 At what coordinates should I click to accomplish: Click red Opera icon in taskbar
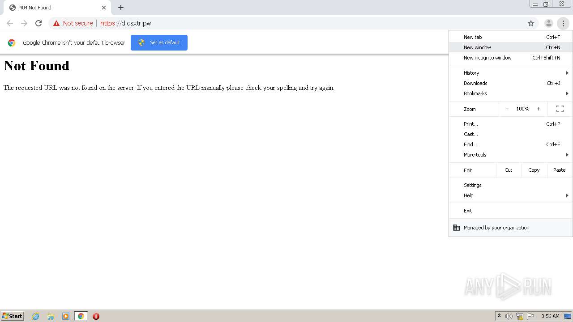(96, 316)
